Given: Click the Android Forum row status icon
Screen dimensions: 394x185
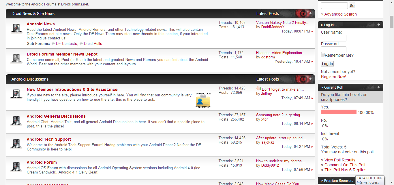Looking at the screenshot, I should coord(16,166).
